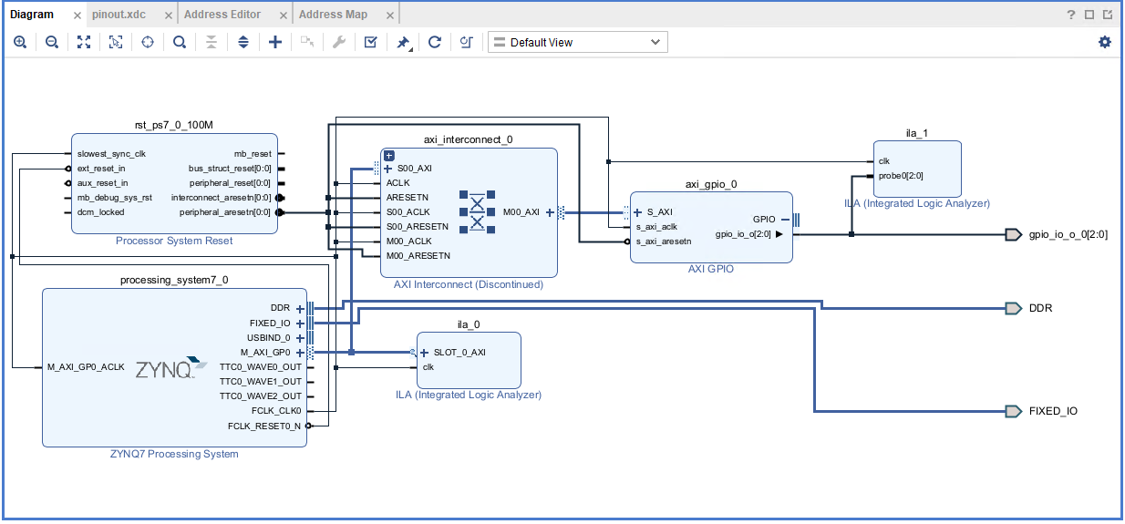Collapse the GPIO interface on axi_gpio_0
The image size is (1125, 524).
785,220
